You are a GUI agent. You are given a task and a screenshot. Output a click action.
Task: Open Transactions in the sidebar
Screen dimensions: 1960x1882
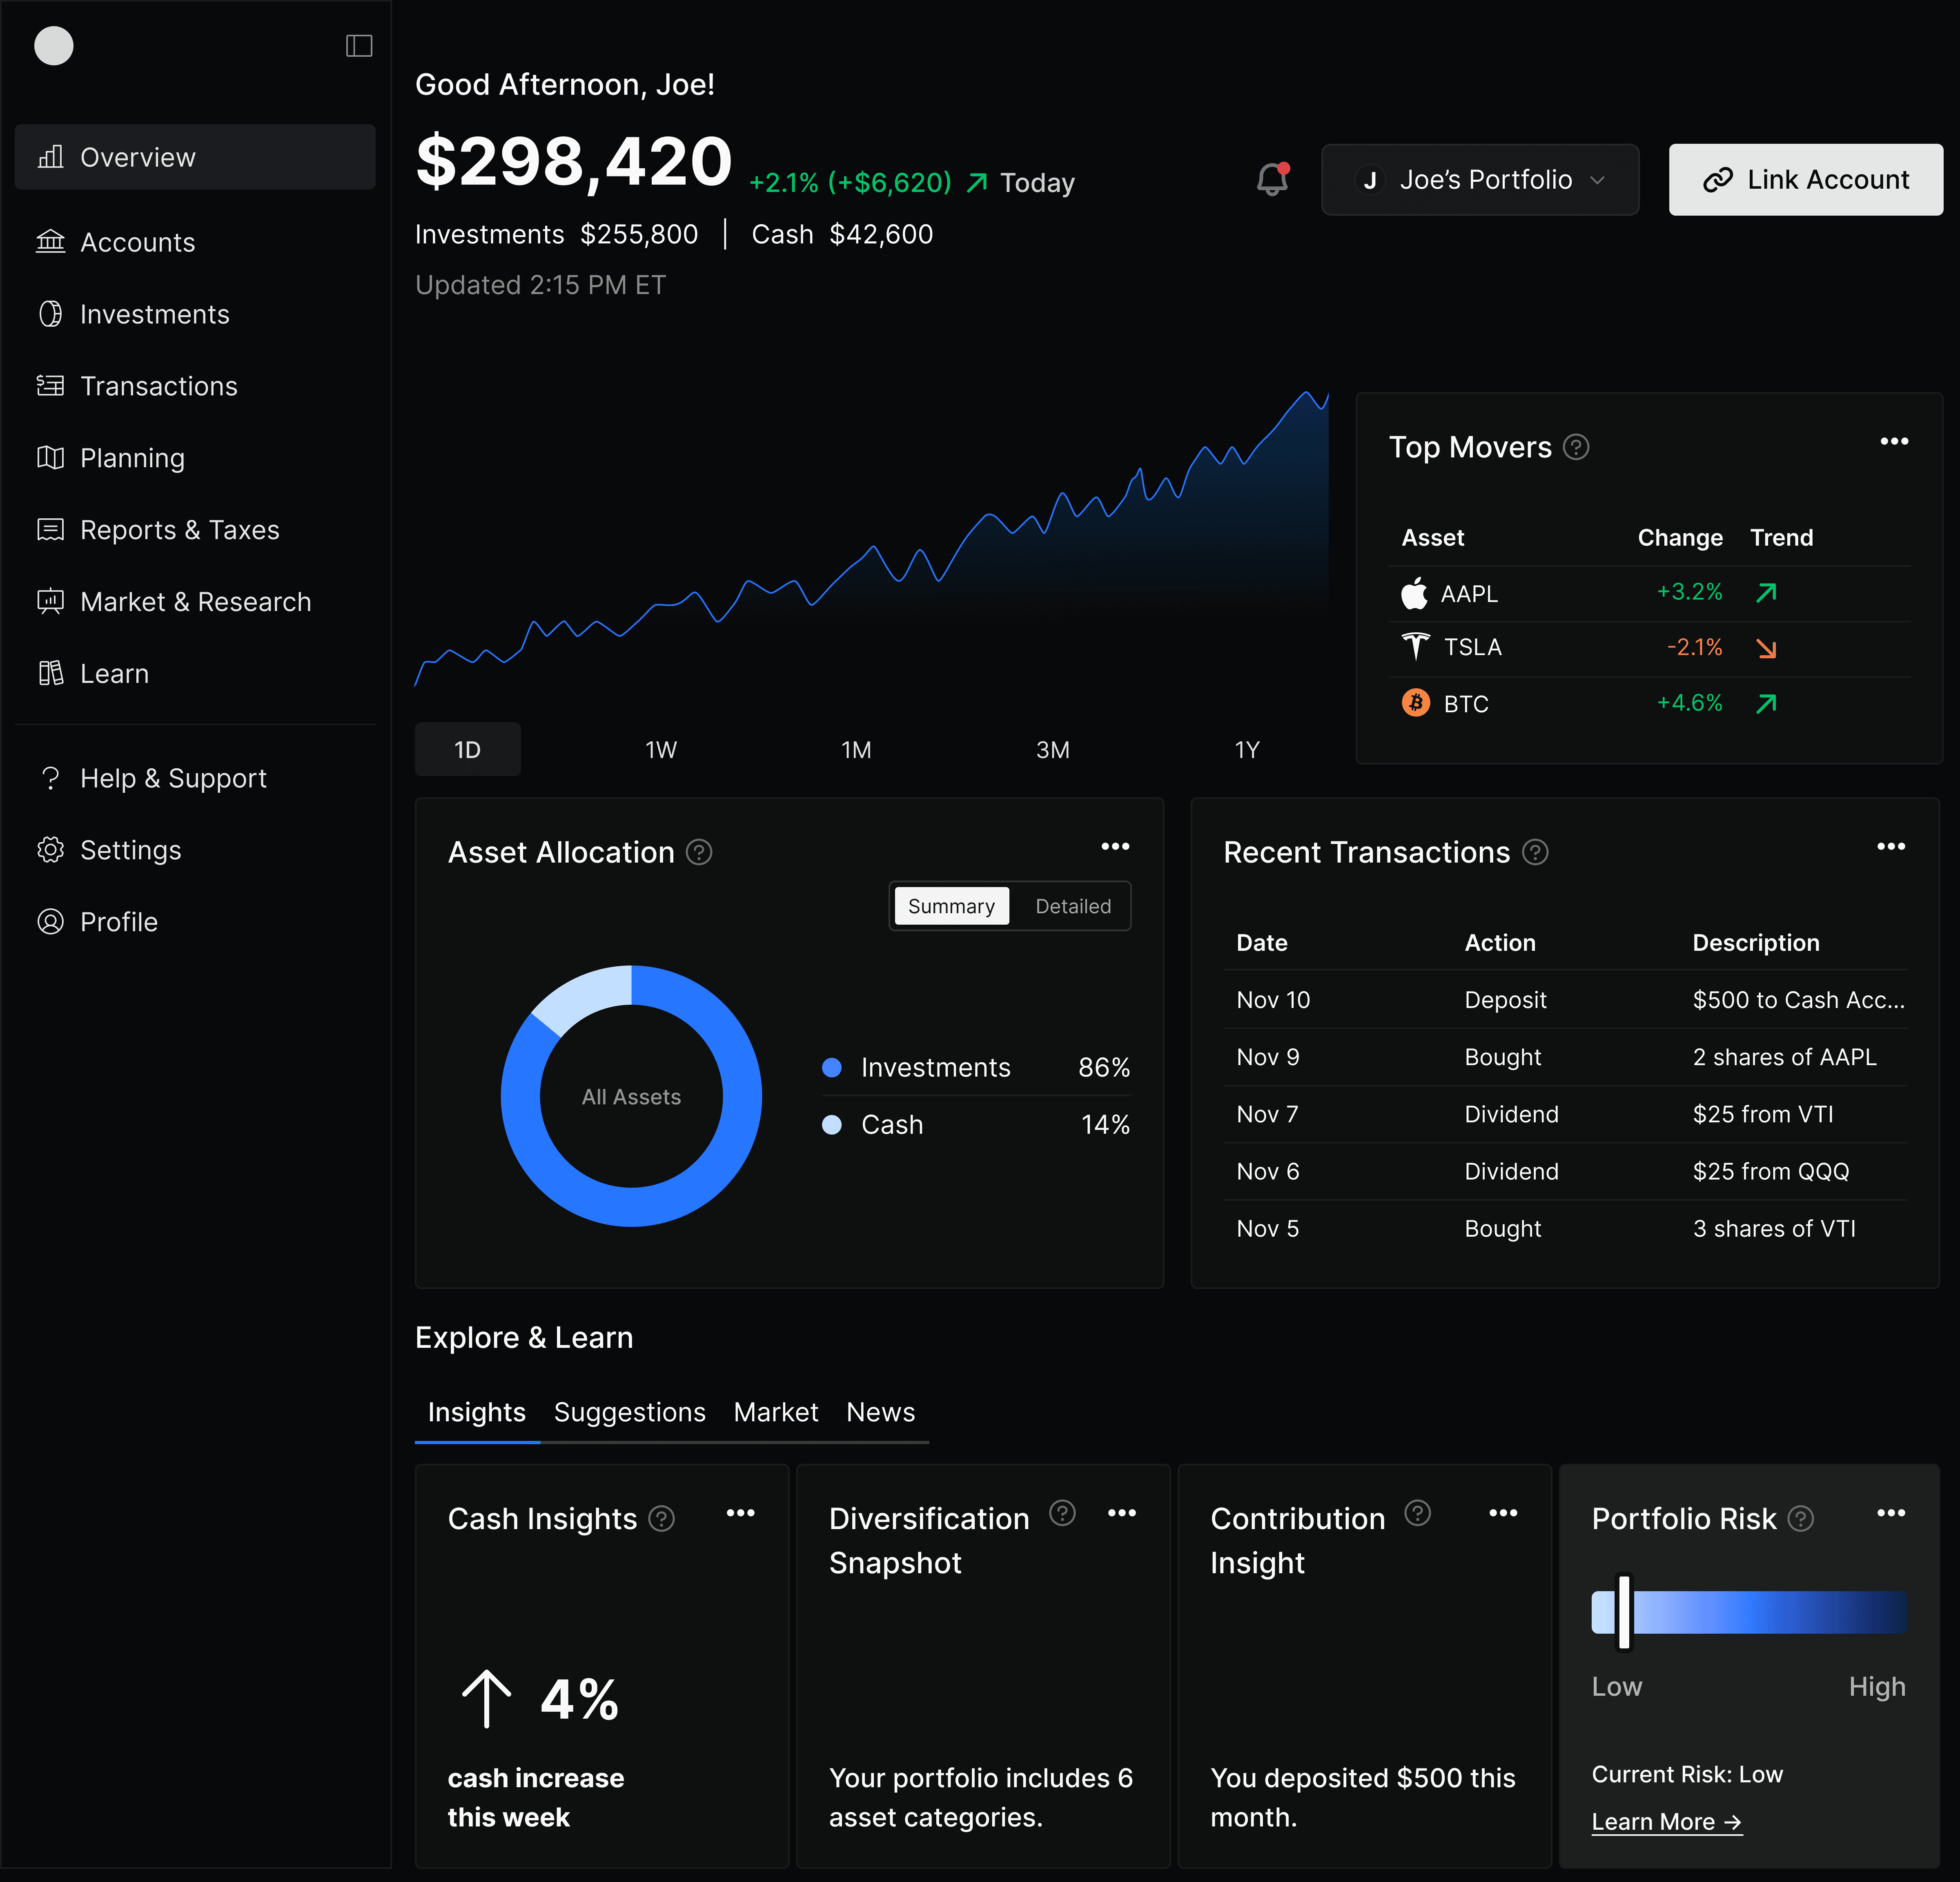(158, 386)
